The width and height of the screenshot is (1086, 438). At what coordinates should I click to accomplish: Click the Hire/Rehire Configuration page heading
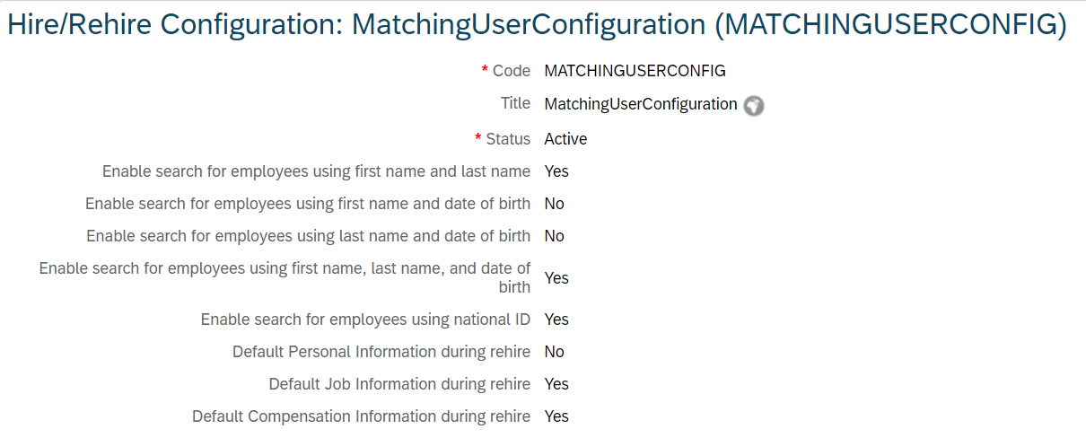[x=537, y=24]
